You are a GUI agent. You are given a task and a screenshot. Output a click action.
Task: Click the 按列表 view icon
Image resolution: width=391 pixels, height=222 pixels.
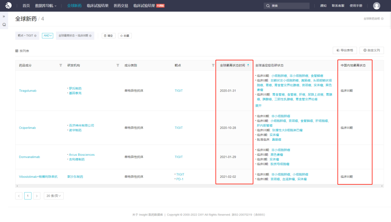tap(17, 51)
